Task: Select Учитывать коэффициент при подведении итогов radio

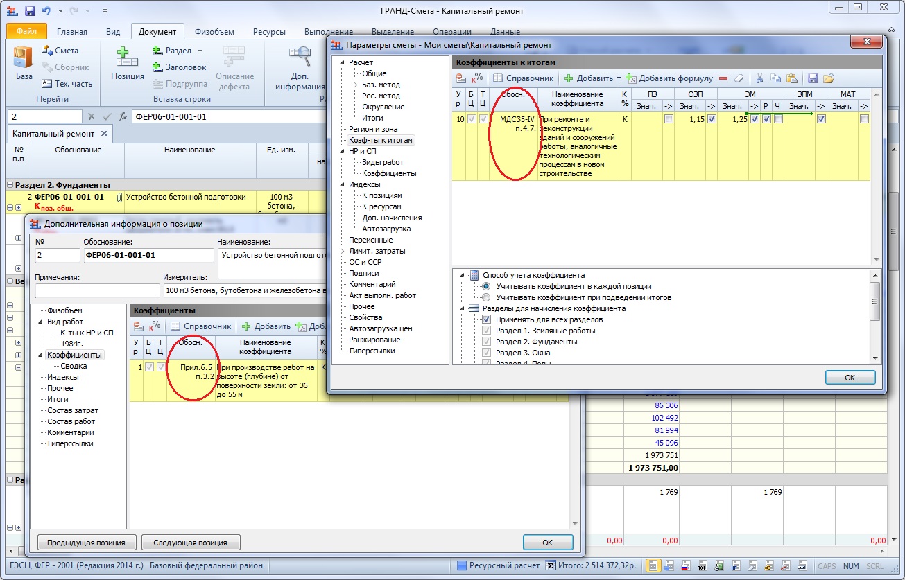Action: (x=486, y=297)
